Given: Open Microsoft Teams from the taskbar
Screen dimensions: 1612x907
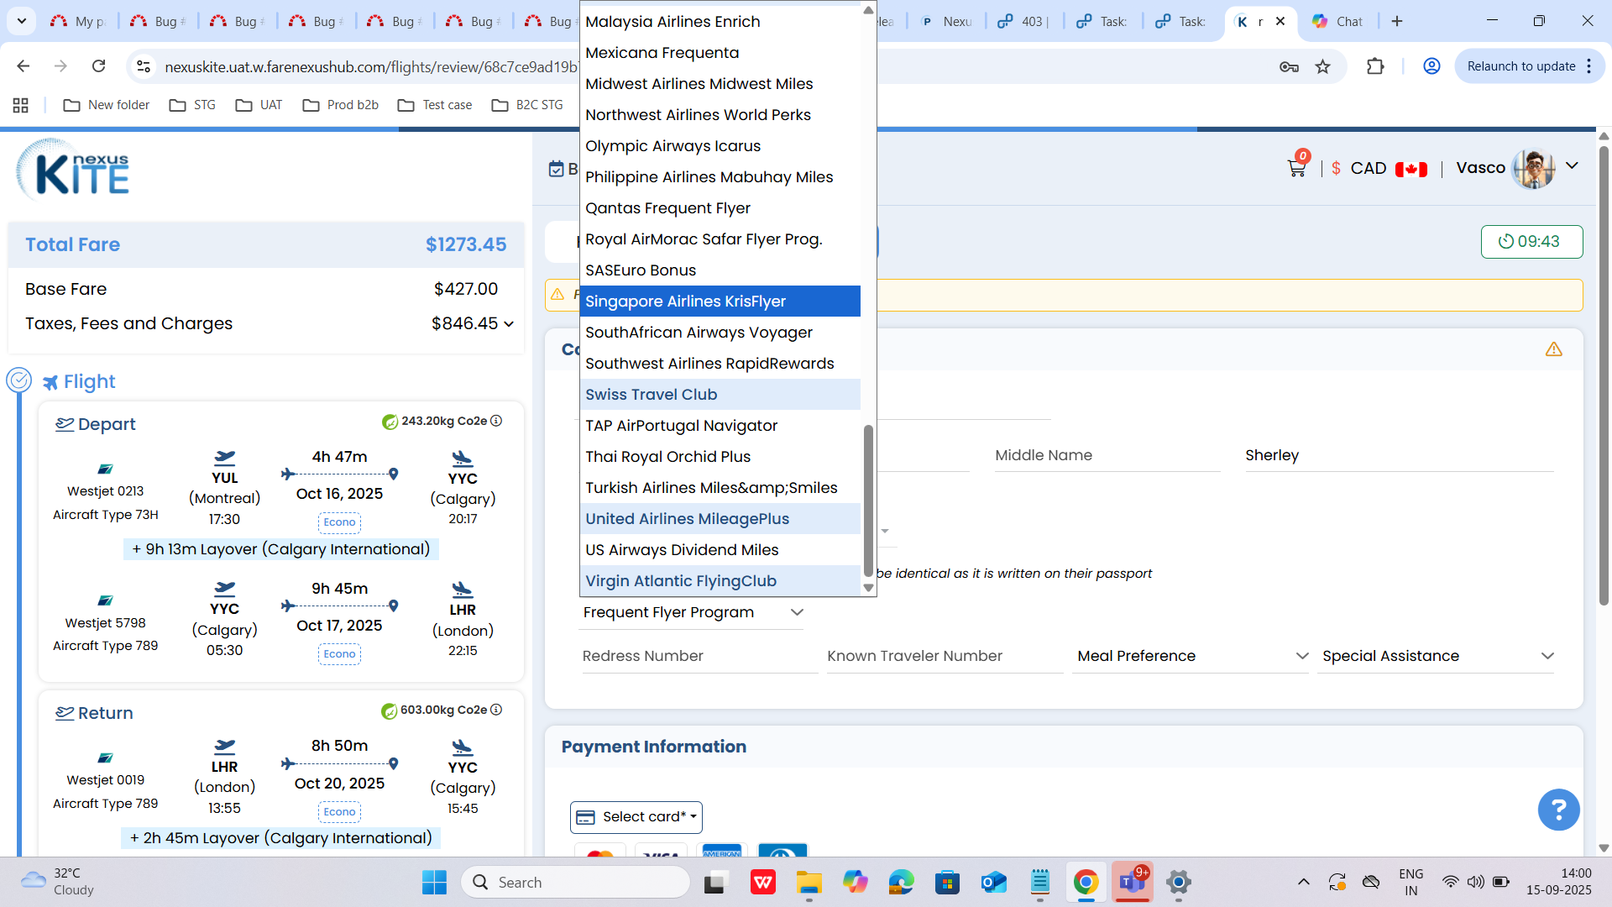Looking at the screenshot, I should (x=1132, y=882).
